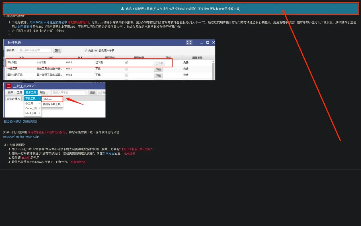Select the bilidown submenu entry
The height and width of the screenshot is (226, 361).
[x=52, y=99]
